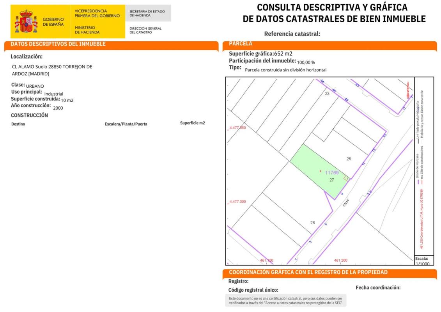Click parcel number 28 on the map
The image size is (441, 312).
[312, 223]
